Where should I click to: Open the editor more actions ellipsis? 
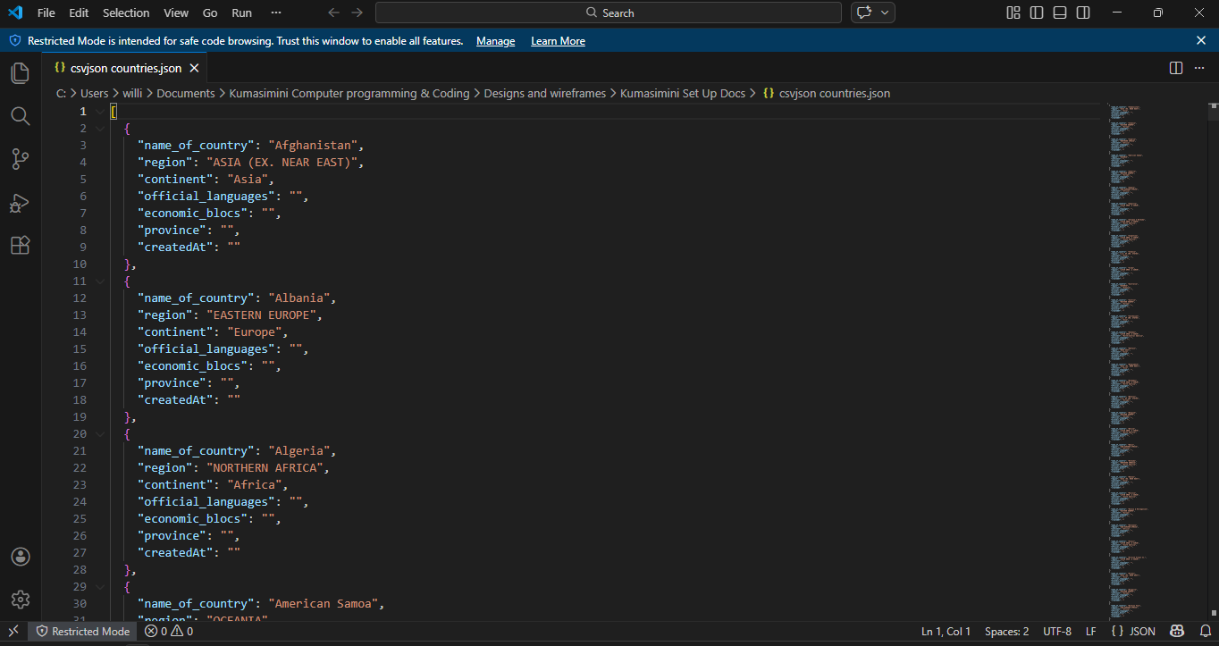[x=1199, y=68]
